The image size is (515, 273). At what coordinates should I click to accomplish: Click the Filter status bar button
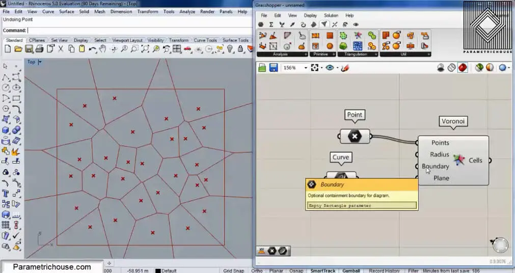coord(413,270)
